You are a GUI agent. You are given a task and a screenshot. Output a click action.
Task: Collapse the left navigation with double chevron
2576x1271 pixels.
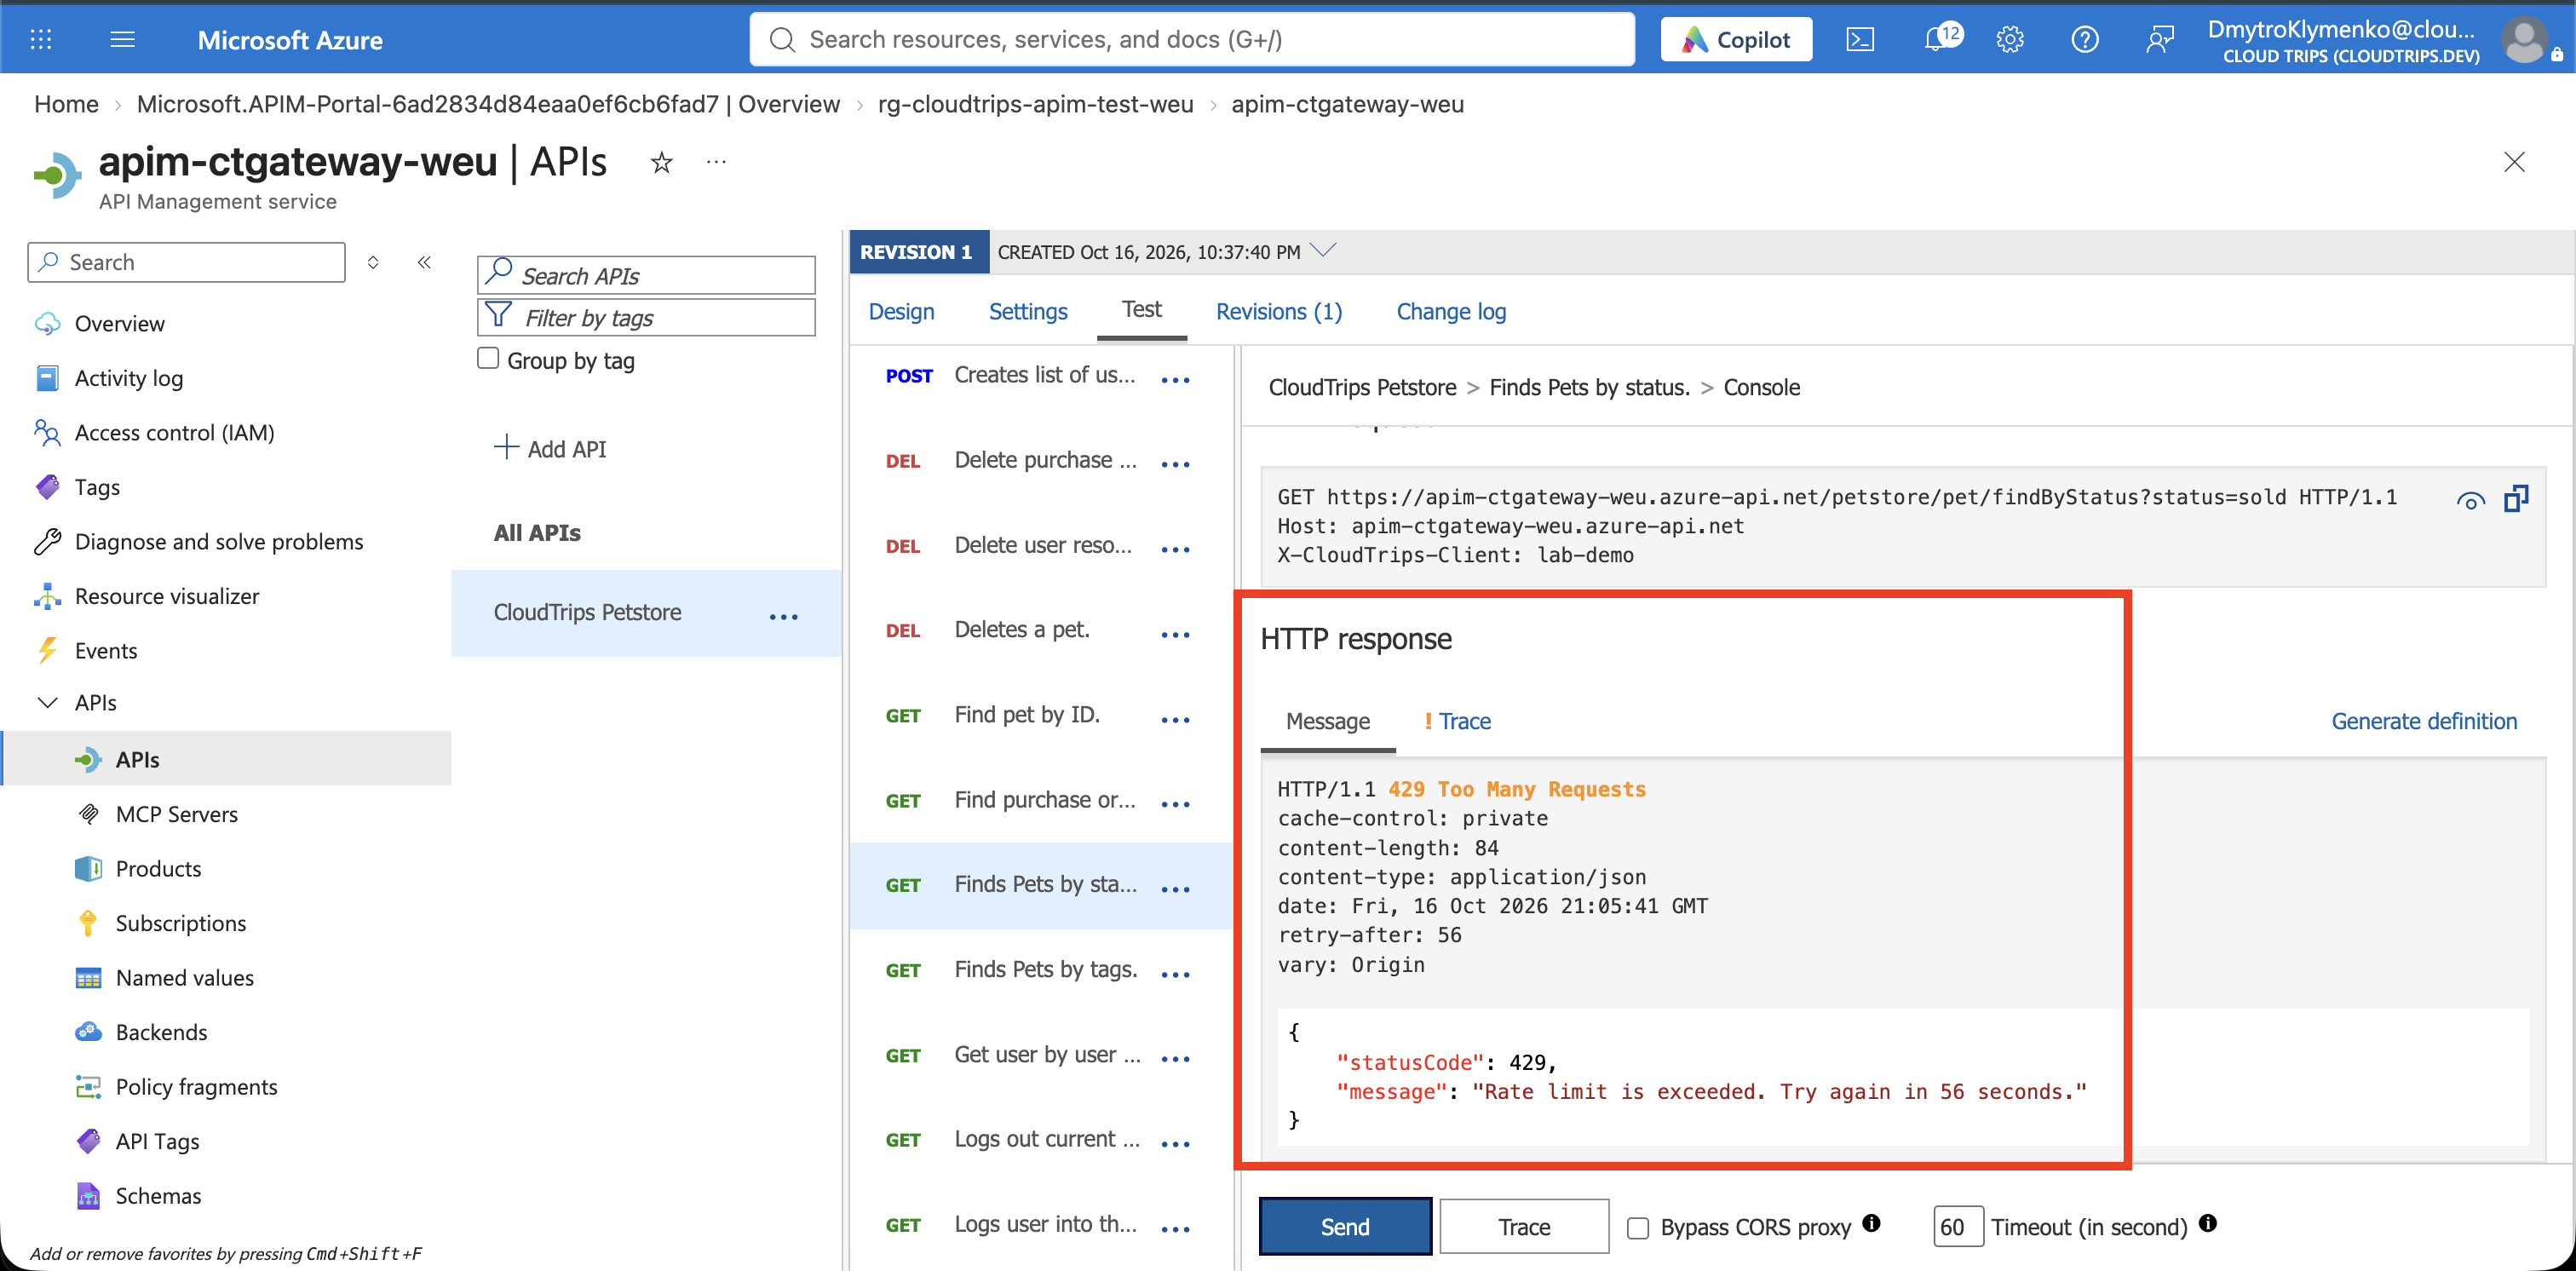point(424,262)
